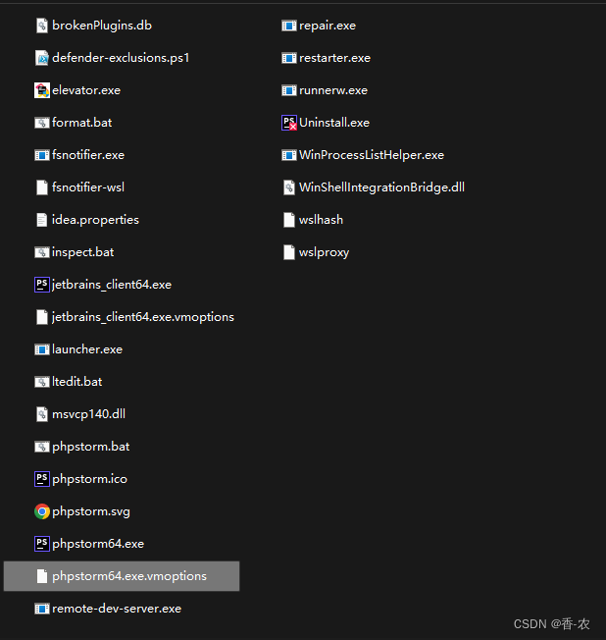Select the file name launcher.exe
The height and width of the screenshot is (640, 606).
tap(87, 349)
